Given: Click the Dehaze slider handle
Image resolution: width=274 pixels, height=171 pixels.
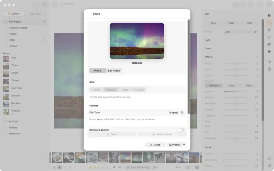Looking at the screenshot, I should pyautogui.click(x=235, y=76).
